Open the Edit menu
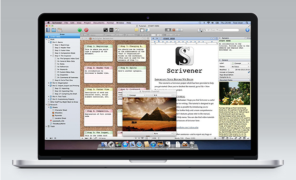Screen dimensions: 296x180 tap(72, 22)
